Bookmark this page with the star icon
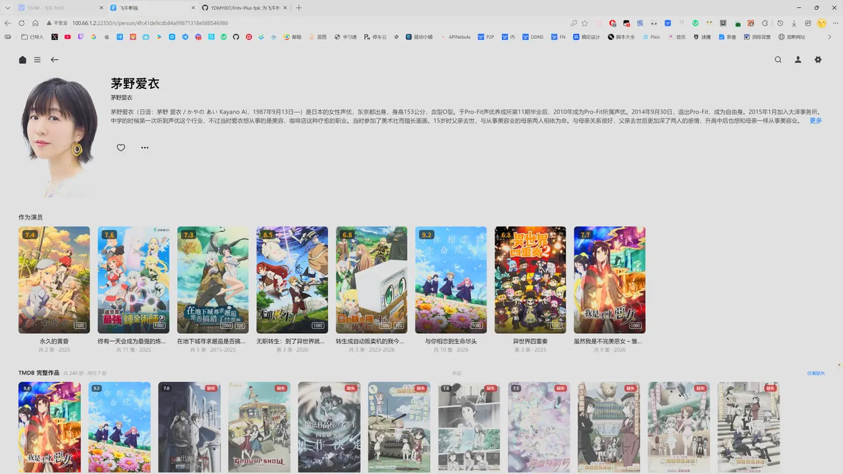The width and height of the screenshot is (843, 474). pos(585,23)
